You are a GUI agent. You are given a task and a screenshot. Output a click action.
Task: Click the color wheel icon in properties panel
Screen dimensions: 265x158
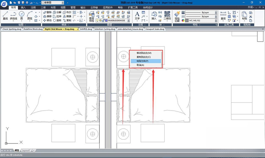pyautogui.click(x=183, y=21)
